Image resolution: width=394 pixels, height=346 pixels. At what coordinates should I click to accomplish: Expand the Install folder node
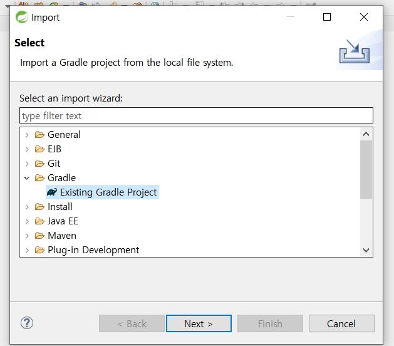(27, 207)
